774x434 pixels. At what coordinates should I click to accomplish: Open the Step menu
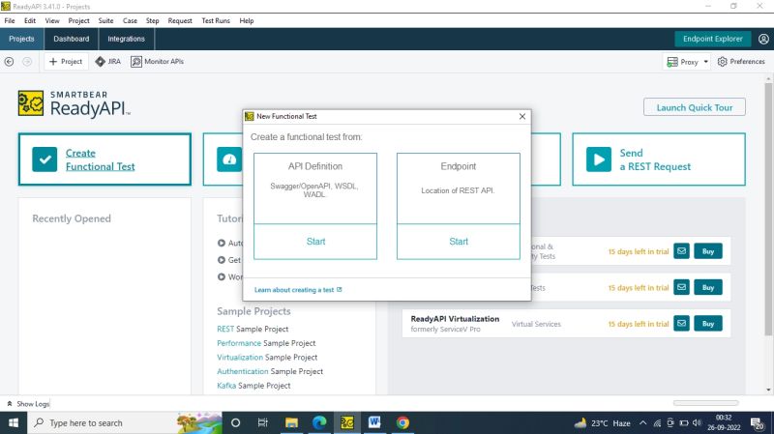click(x=152, y=20)
